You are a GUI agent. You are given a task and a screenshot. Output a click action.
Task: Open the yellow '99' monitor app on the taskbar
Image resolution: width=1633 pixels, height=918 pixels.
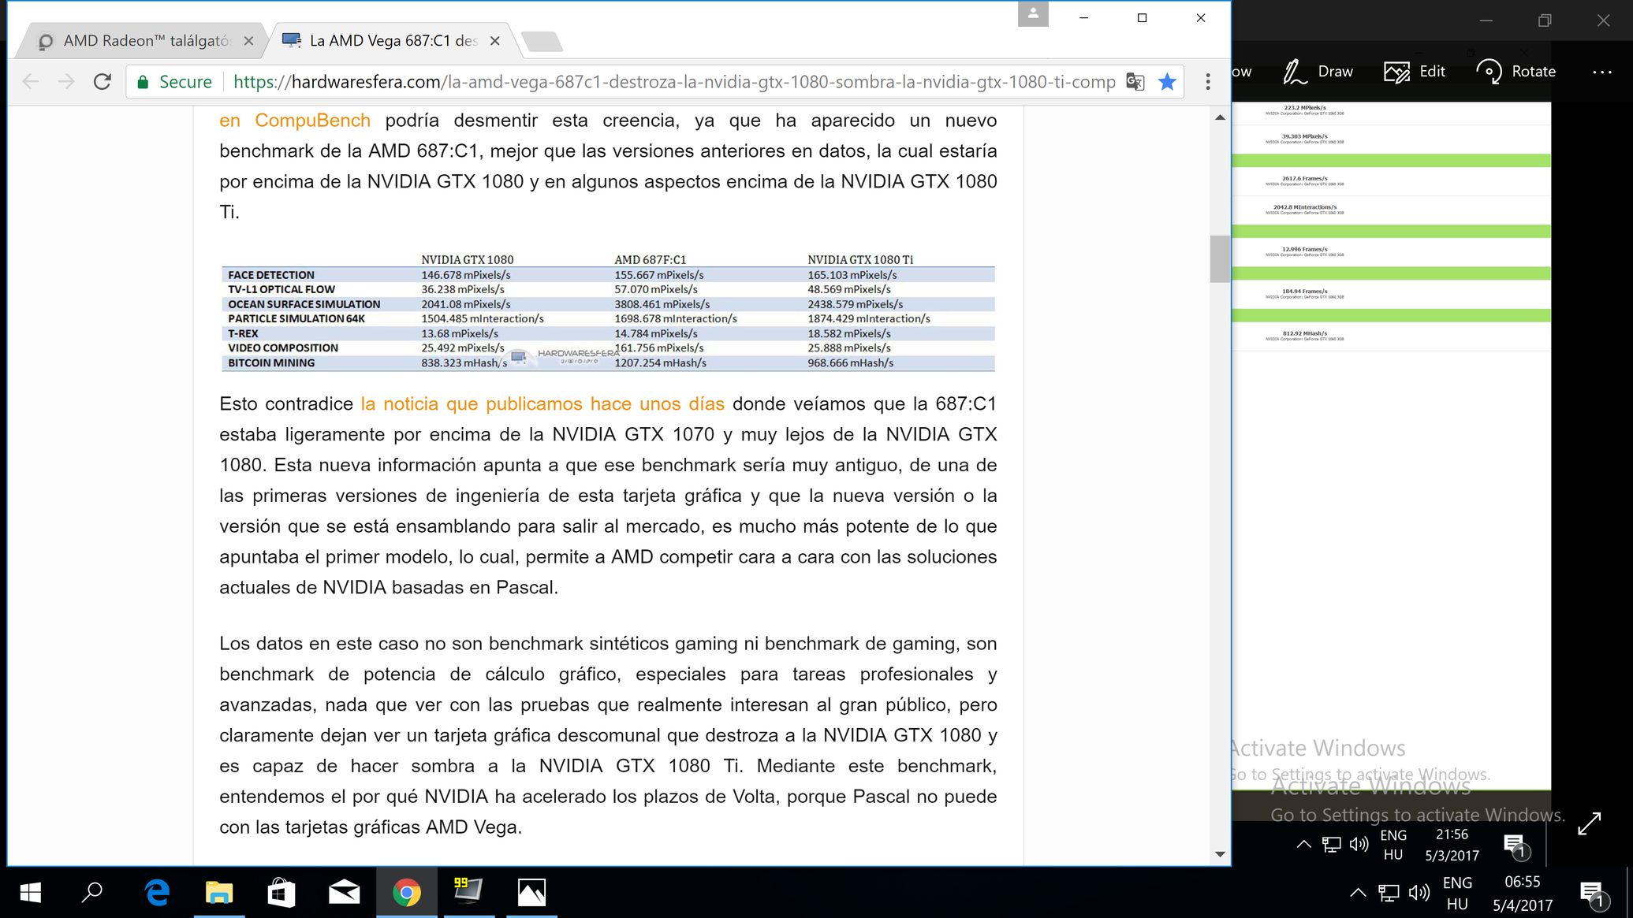pyautogui.click(x=468, y=890)
